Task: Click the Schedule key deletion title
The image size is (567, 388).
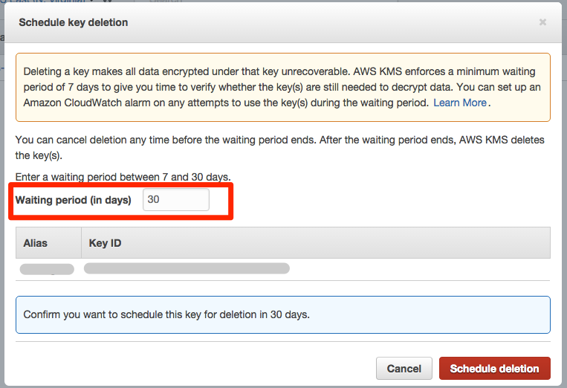Action: click(73, 22)
